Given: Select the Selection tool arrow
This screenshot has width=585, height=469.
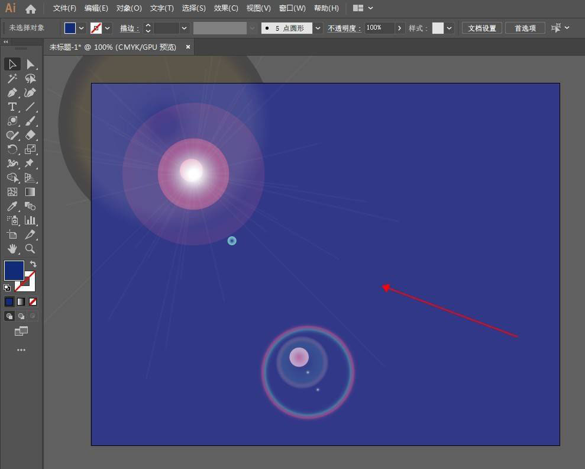Looking at the screenshot, I should click(x=12, y=64).
